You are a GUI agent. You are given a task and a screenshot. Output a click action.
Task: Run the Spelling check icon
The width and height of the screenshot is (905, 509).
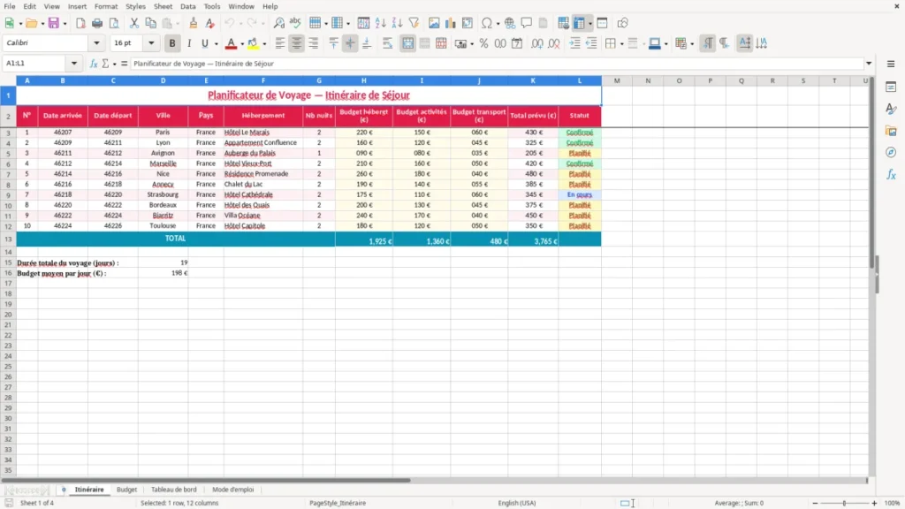tap(295, 23)
